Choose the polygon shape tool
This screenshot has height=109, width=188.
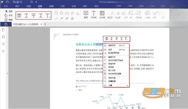tap(72, 13)
